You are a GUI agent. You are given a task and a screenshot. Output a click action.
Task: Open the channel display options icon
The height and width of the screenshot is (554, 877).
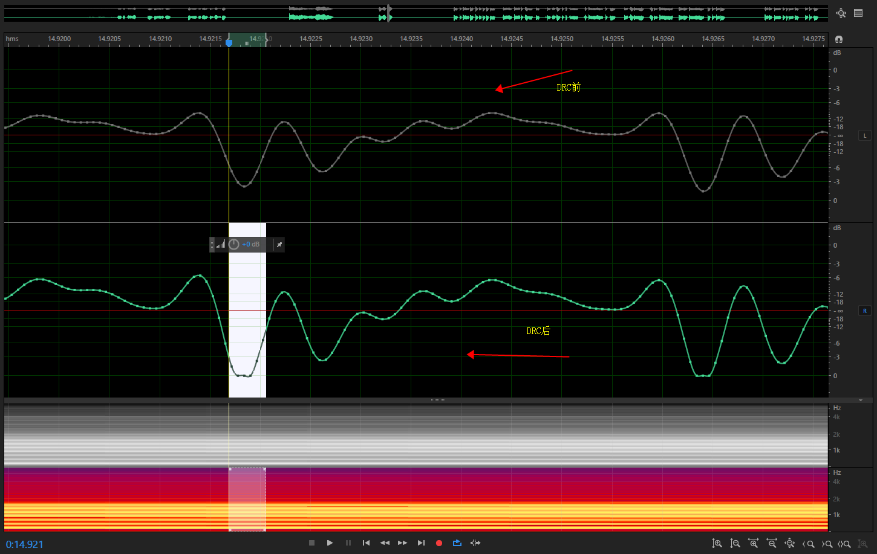[x=858, y=13]
